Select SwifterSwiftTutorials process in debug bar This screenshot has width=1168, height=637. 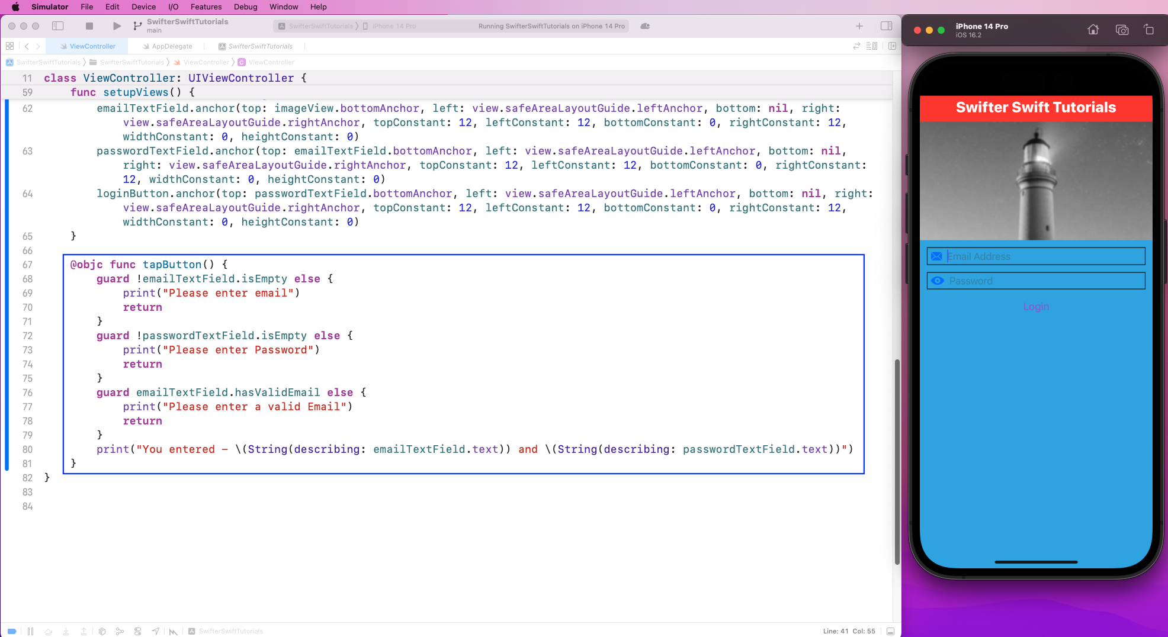[x=226, y=631]
